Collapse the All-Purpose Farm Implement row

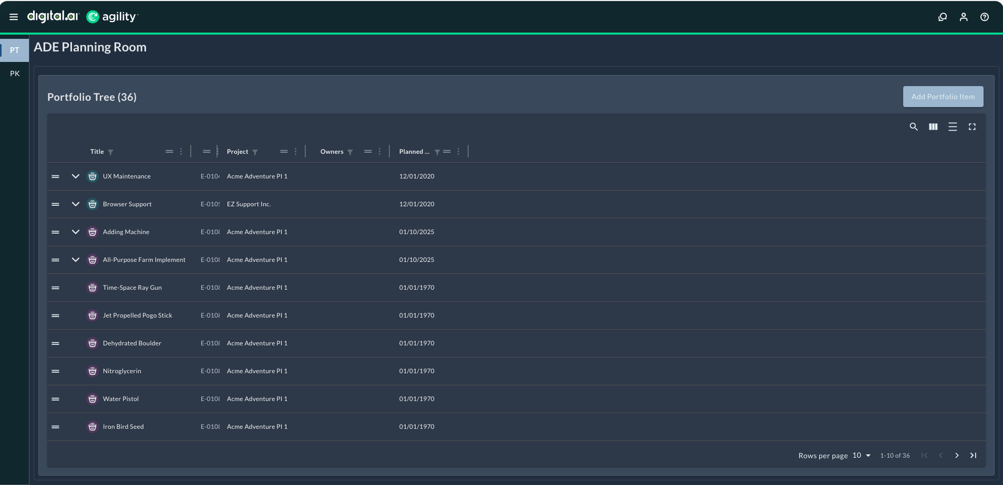(75, 259)
